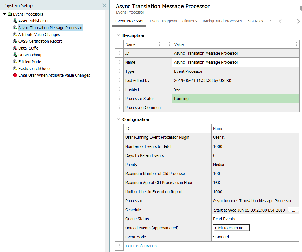
Task: Open the Event Triggering Definitions tab
Action: tap(173, 21)
